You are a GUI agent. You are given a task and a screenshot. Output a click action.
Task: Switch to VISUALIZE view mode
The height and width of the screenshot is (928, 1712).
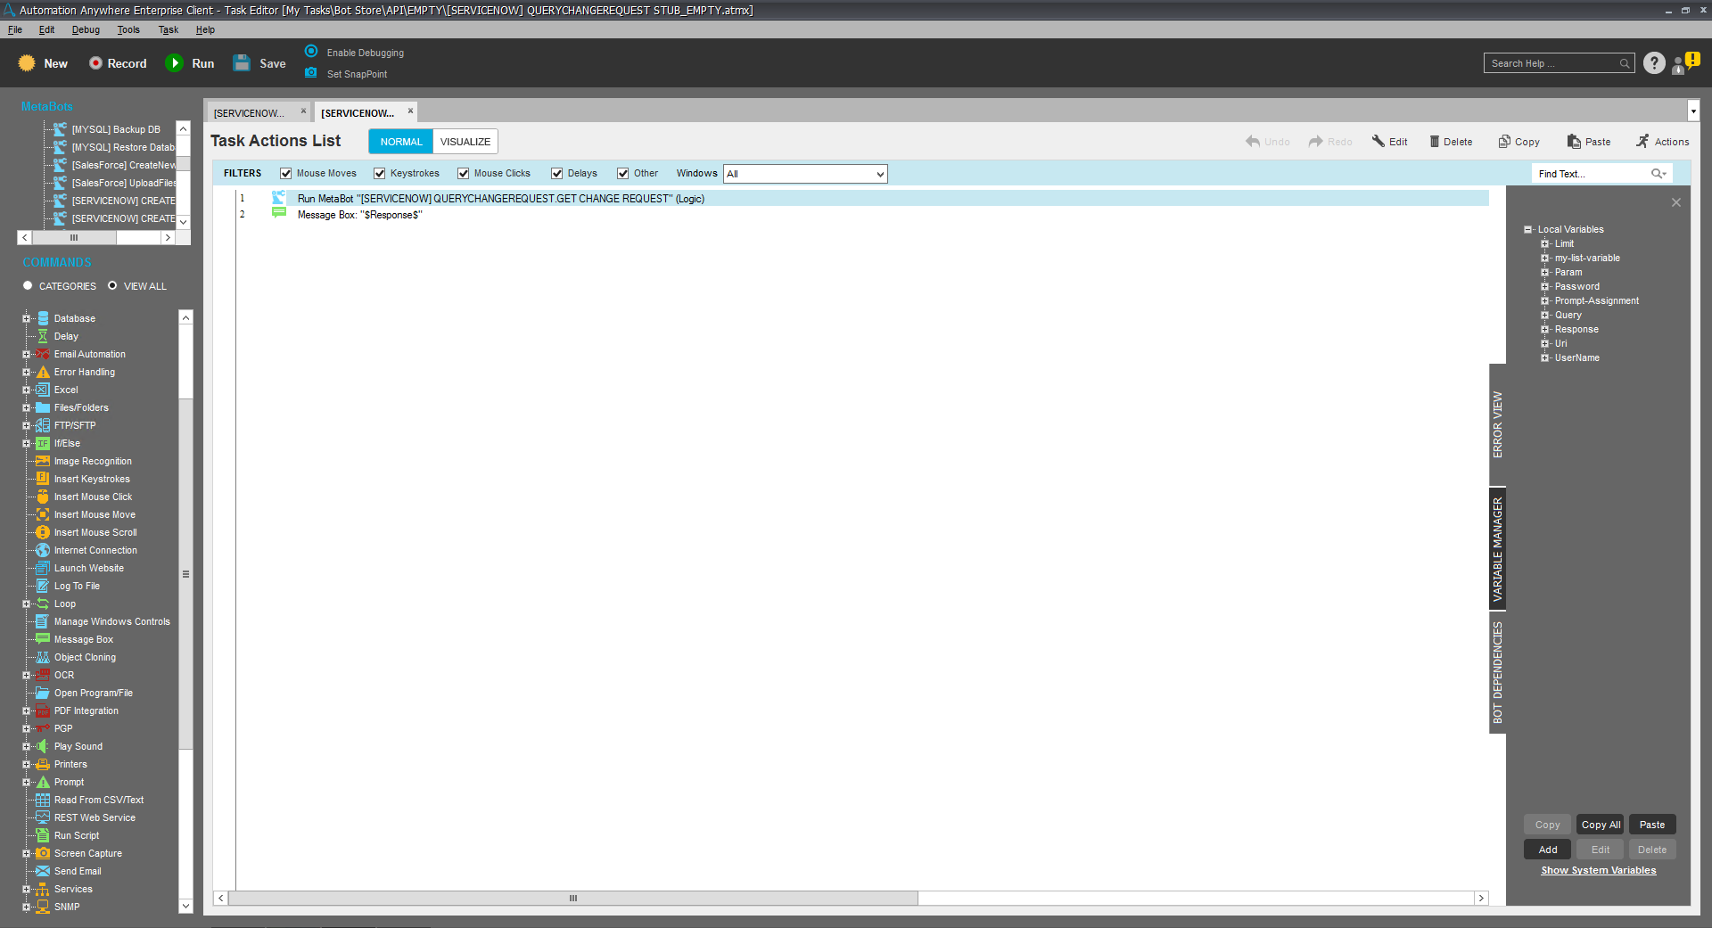(465, 142)
